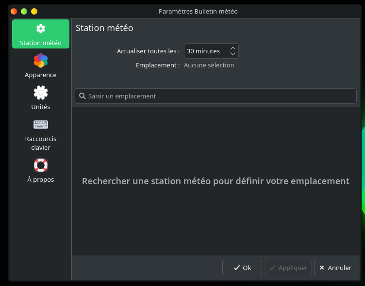Viewport: 365px width, 286px height.
Task: Go to the Raccourcis clavier text label
Action: 41,143
